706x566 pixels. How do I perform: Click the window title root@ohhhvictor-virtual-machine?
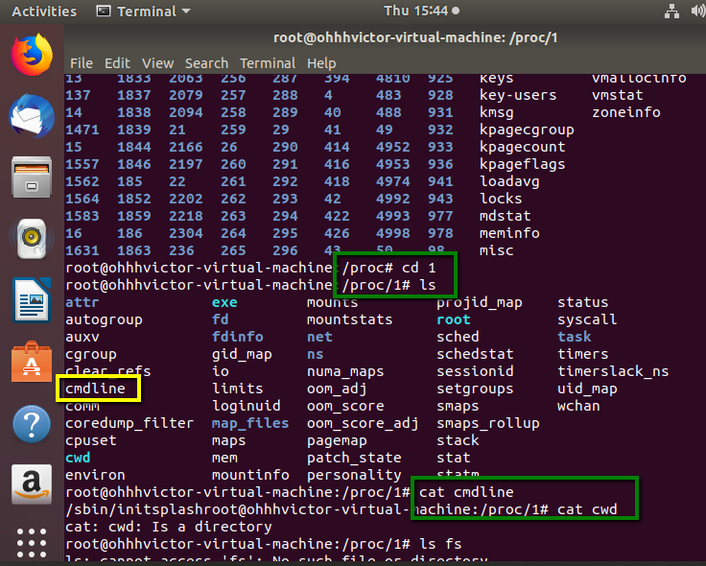(415, 37)
